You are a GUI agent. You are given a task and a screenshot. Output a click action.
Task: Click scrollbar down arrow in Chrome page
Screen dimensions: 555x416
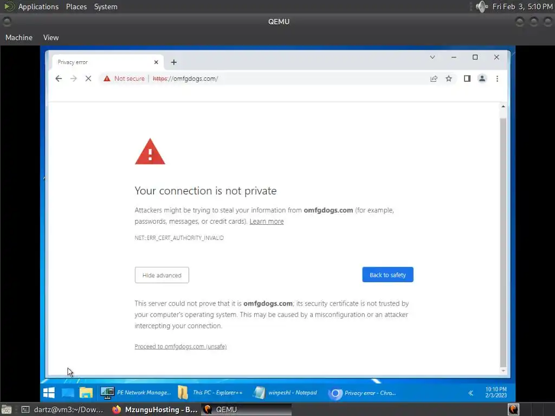[503, 370]
